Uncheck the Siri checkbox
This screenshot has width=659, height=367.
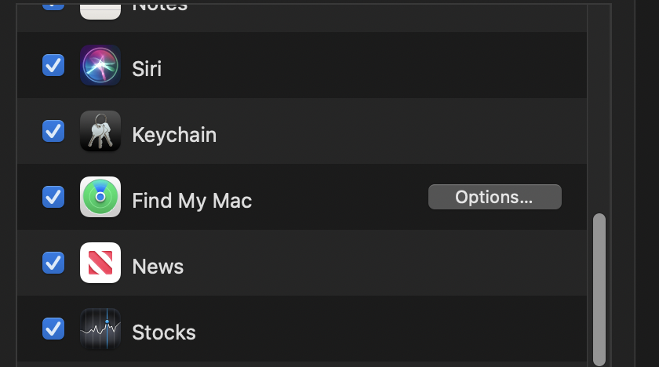click(x=53, y=66)
